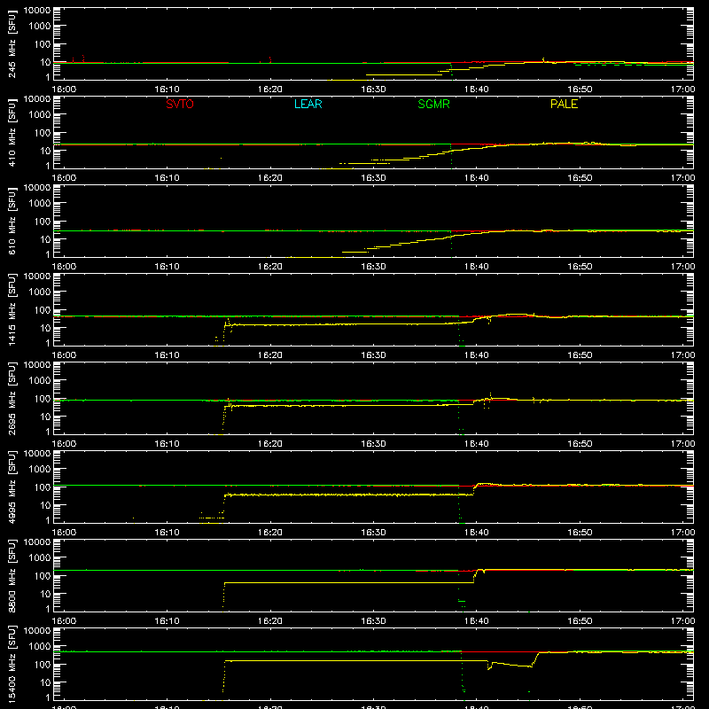Click 16:50 tick below the 2695 MHz panel
Viewport: 709px width, 709px height.
(580, 444)
